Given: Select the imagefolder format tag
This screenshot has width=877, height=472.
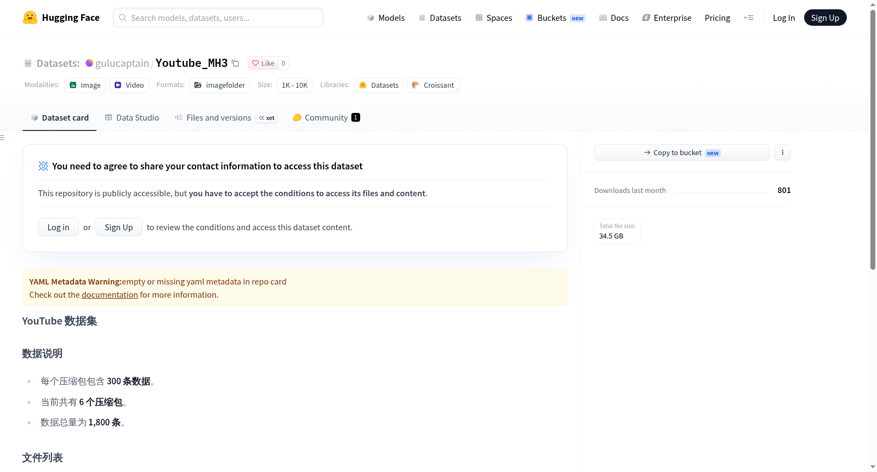Looking at the screenshot, I should tap(219, 85).
